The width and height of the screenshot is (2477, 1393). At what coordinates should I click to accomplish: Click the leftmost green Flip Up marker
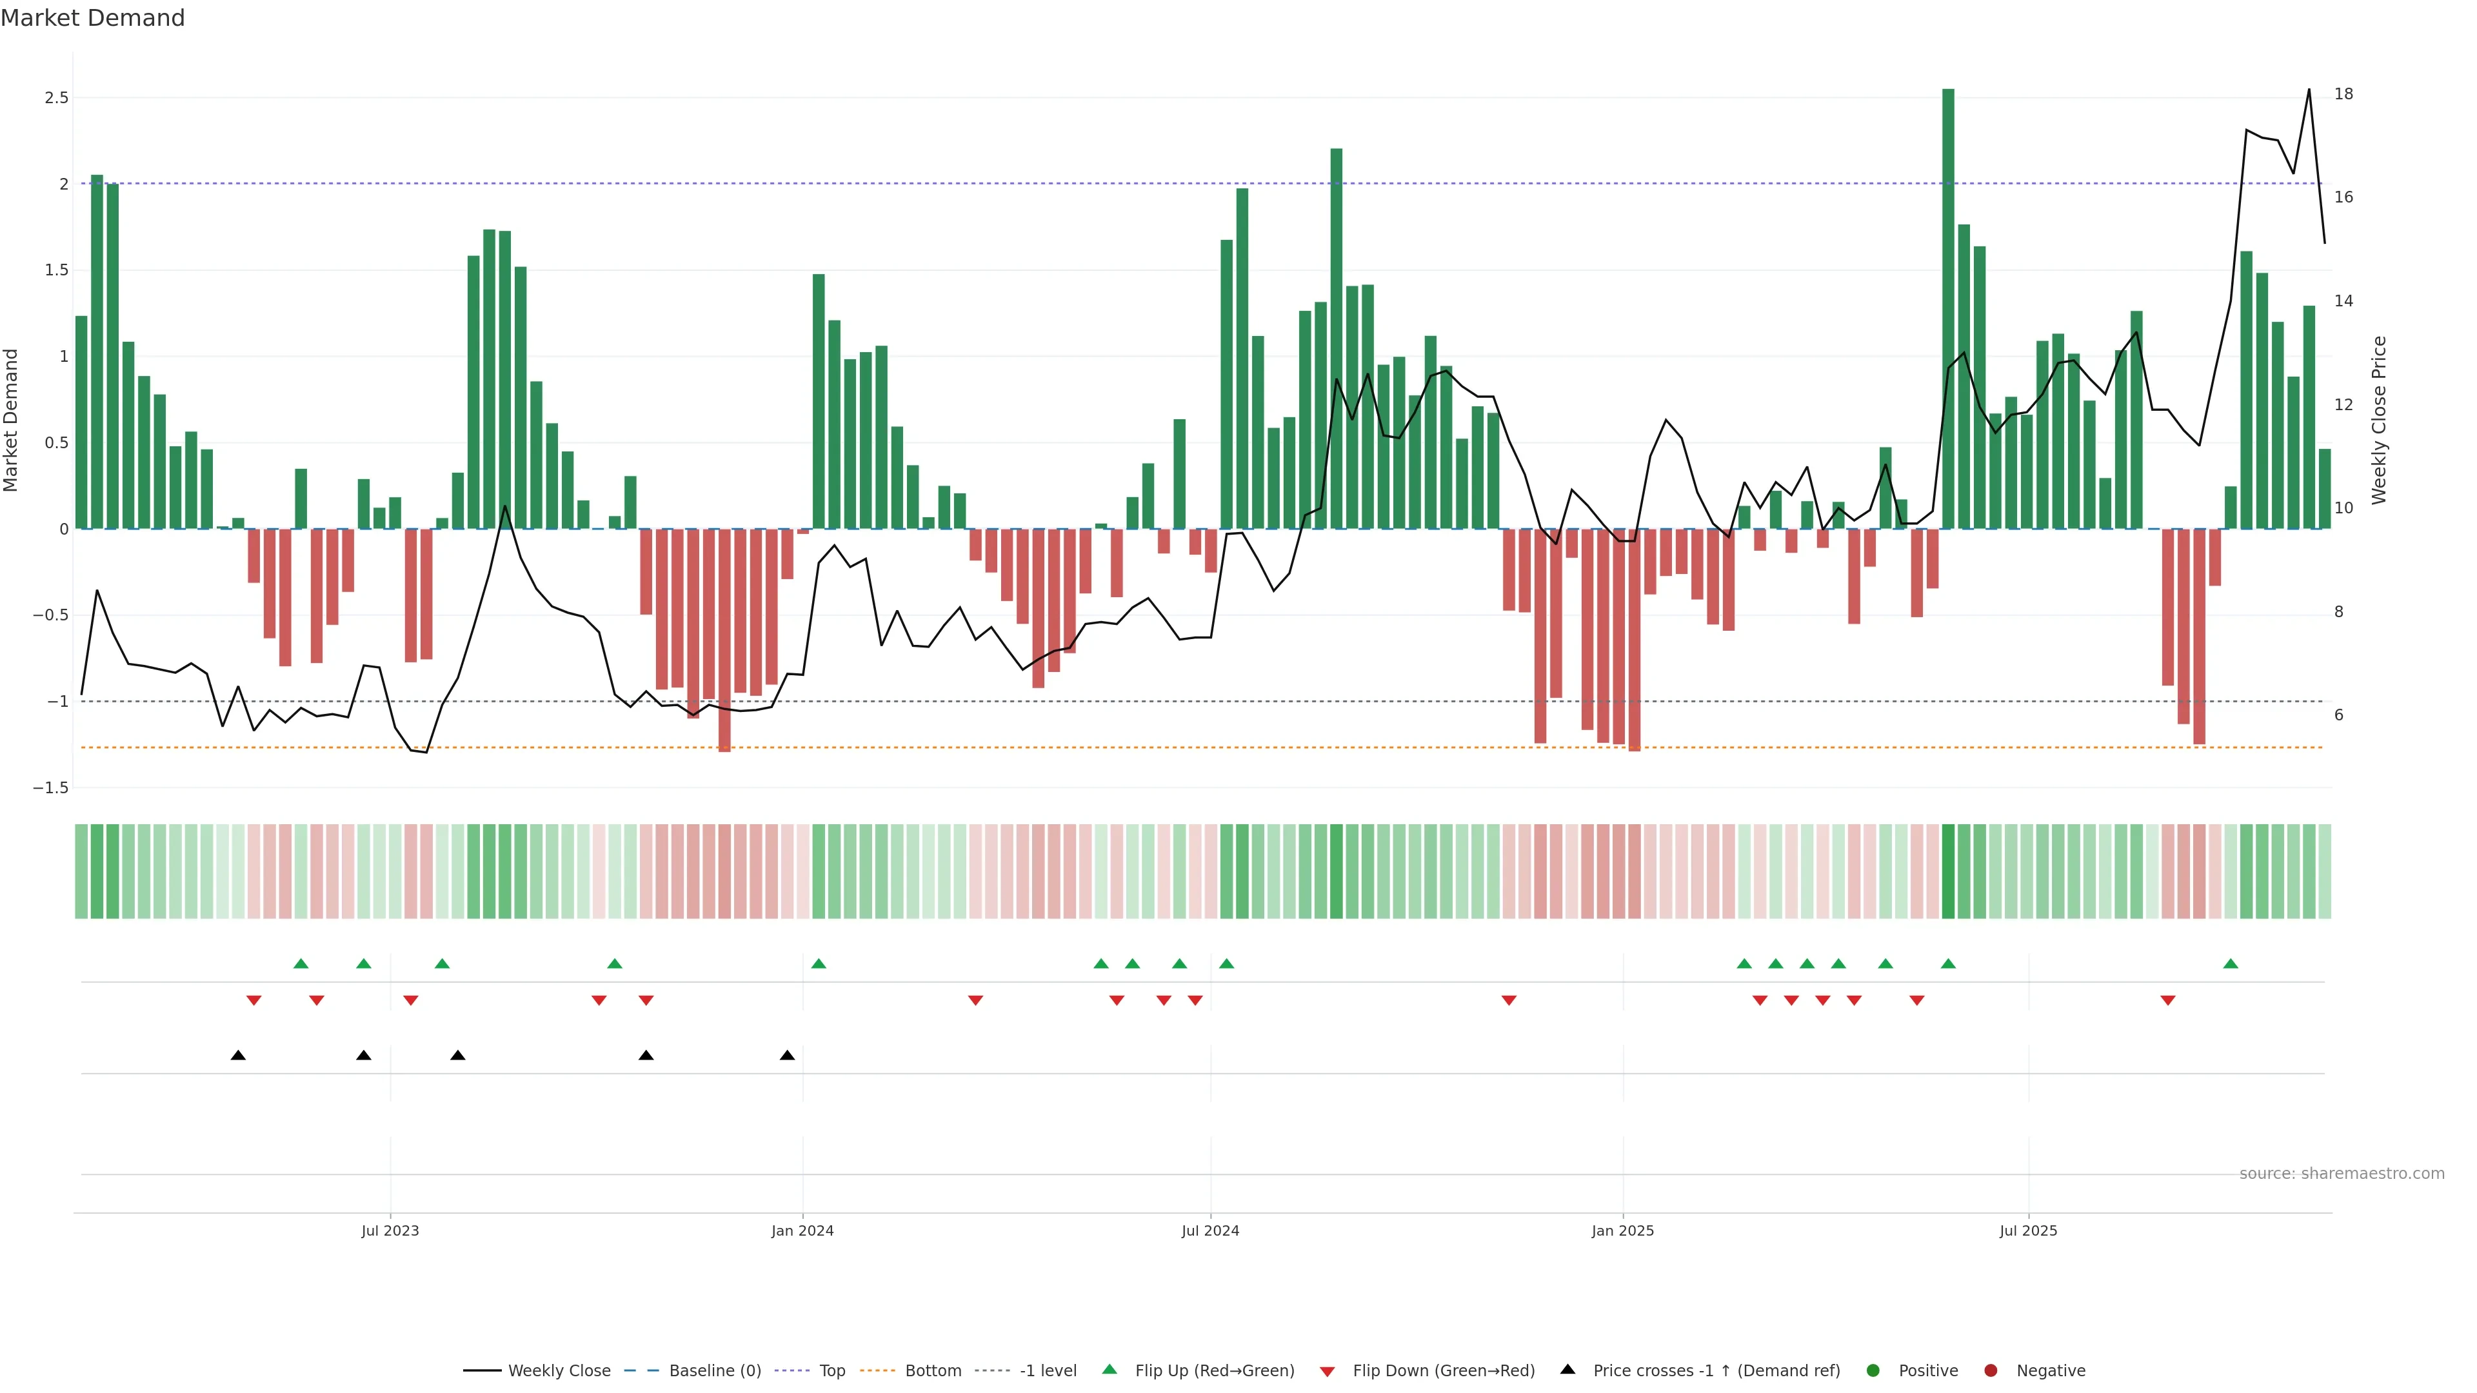(x=301, y=964)
